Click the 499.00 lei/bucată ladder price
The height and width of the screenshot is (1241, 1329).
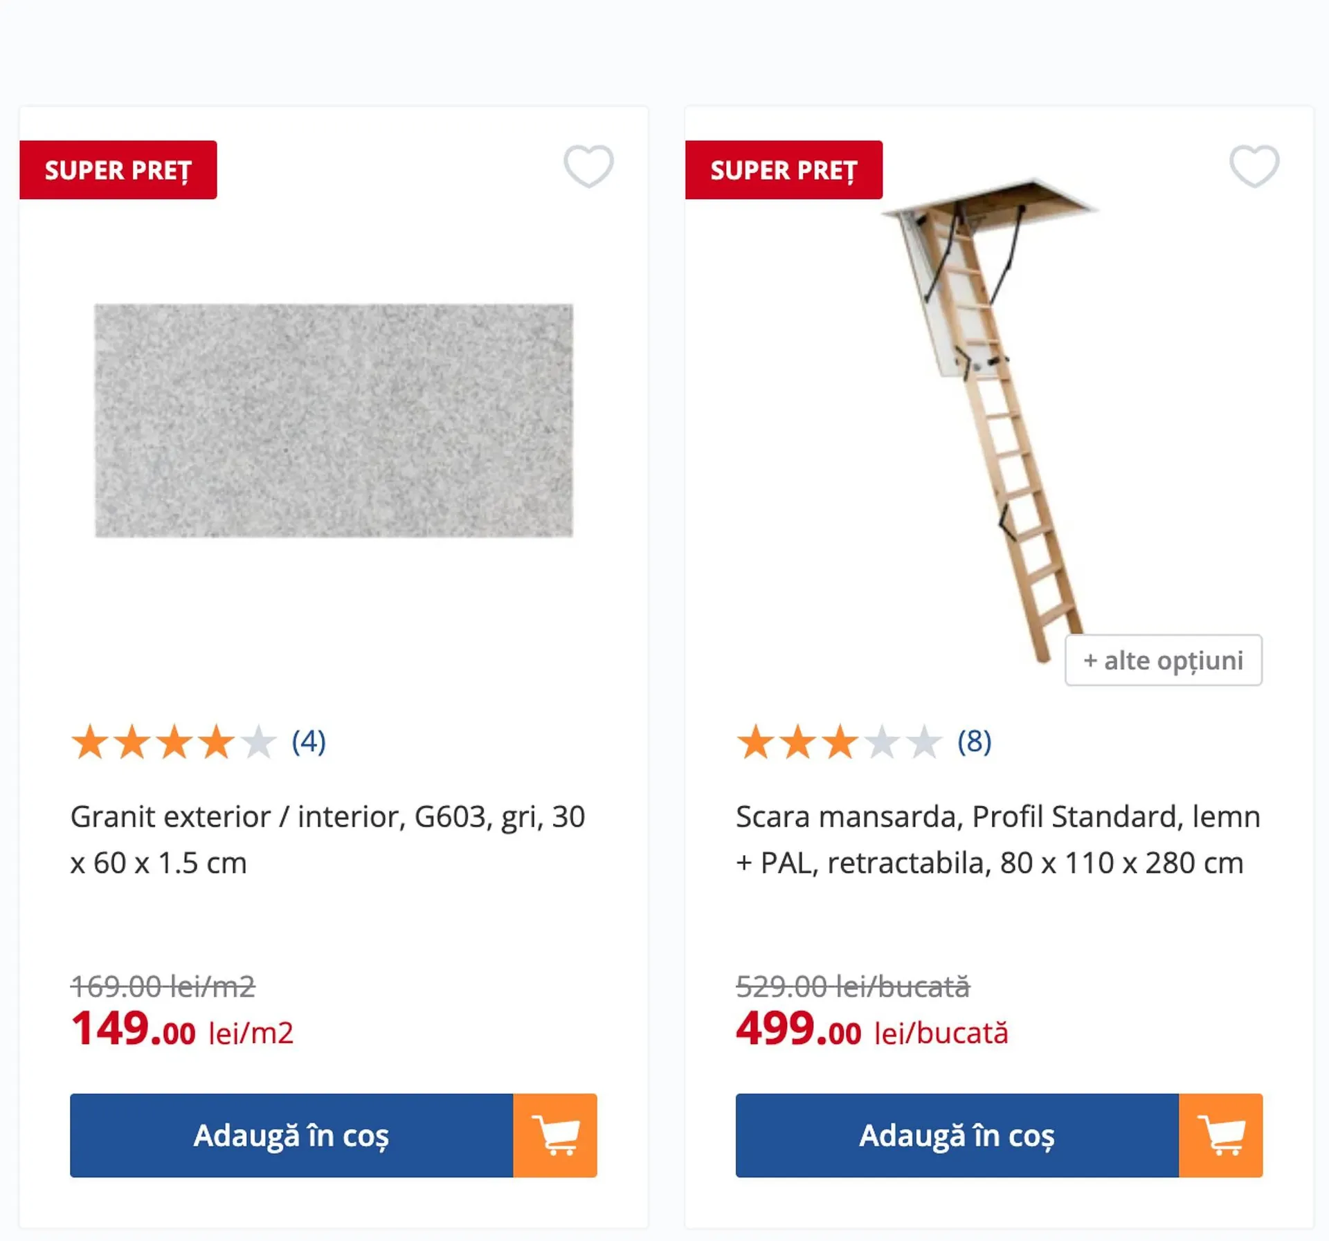871,1030
